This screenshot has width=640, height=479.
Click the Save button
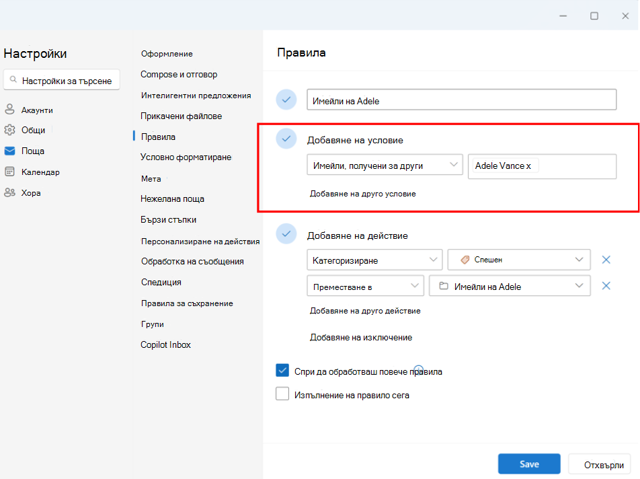pos(529,464)
